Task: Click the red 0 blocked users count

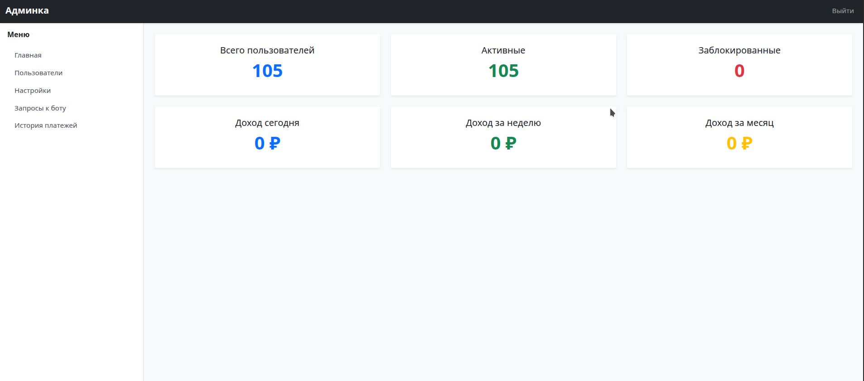Action: click(x=739, y=71)
